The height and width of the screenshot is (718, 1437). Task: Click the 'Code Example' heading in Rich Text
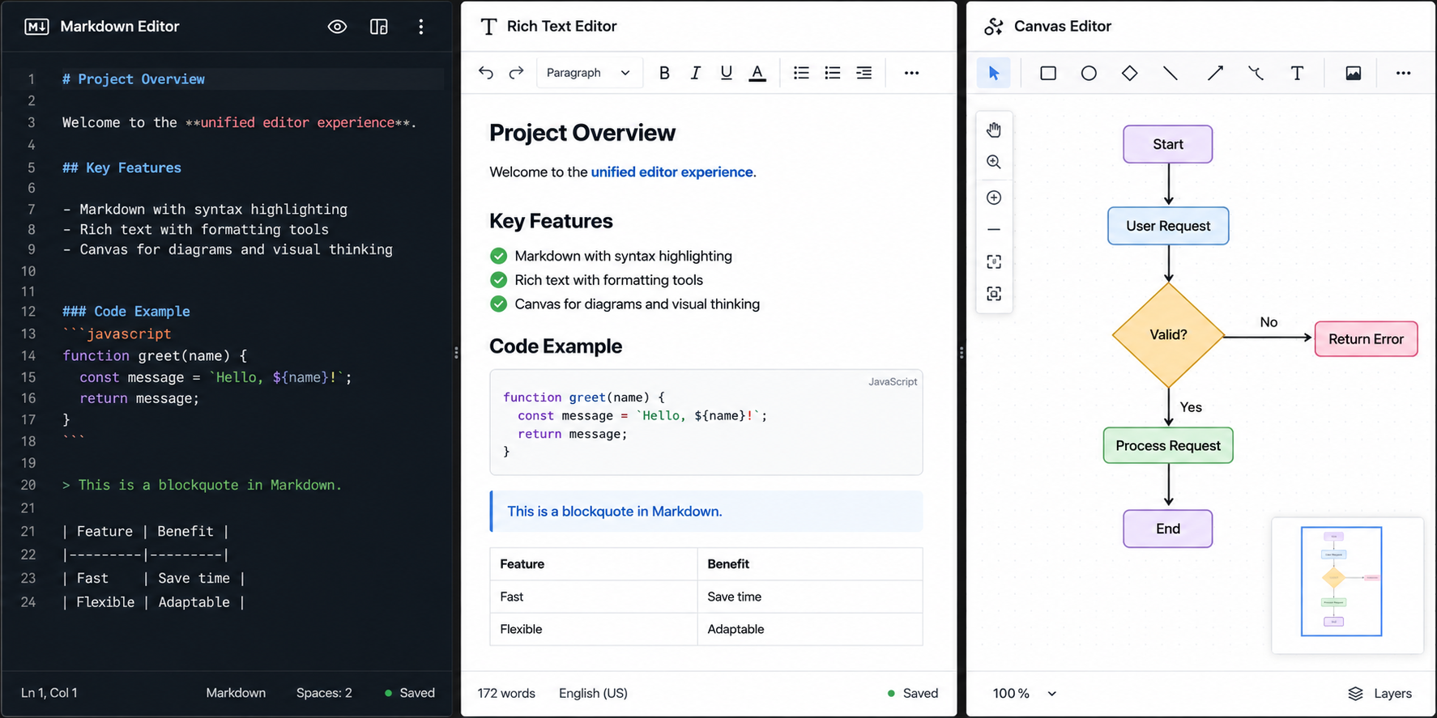556,346
